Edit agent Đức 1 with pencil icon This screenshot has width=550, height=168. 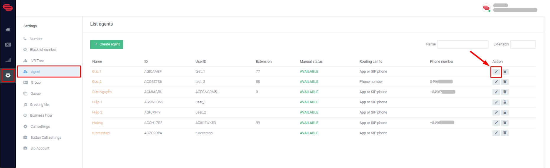click(496, 72)
